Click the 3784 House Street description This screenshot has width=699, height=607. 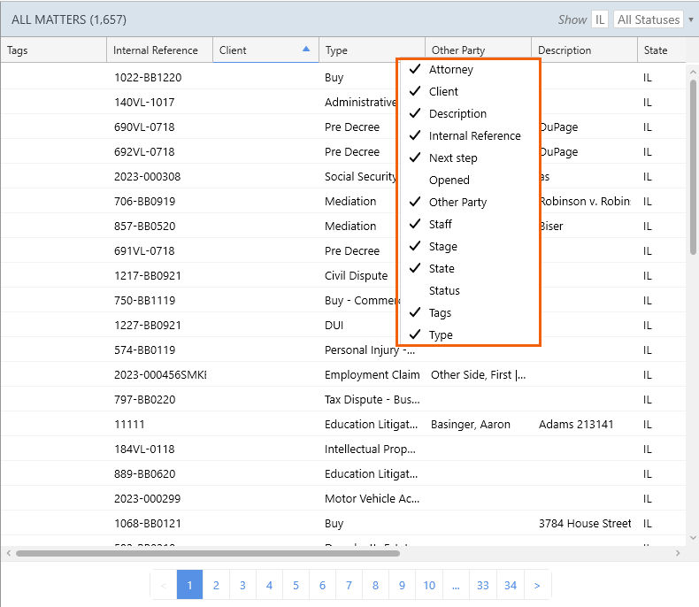[585, 523]
